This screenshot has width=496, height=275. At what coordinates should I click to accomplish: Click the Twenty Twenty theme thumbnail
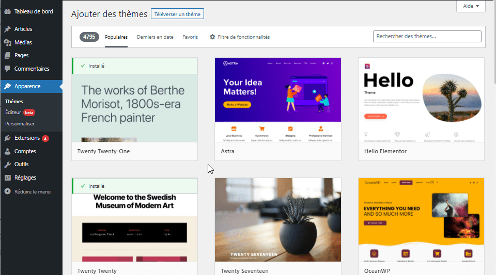click(134, 220)
